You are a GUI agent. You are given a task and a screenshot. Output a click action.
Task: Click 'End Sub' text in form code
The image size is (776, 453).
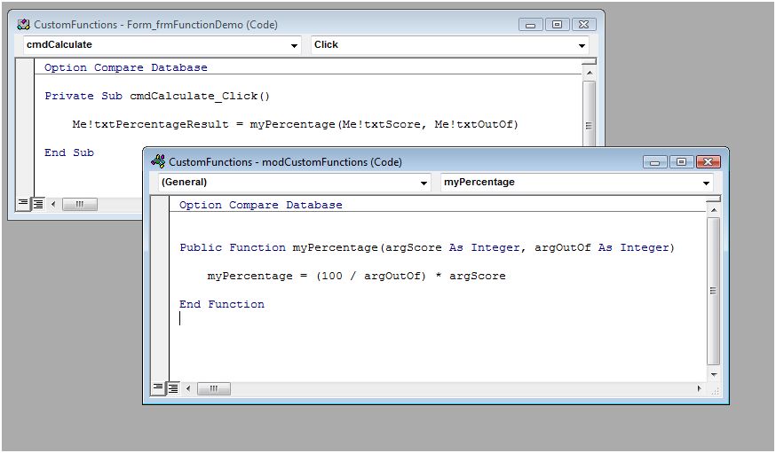coord(69,152)
